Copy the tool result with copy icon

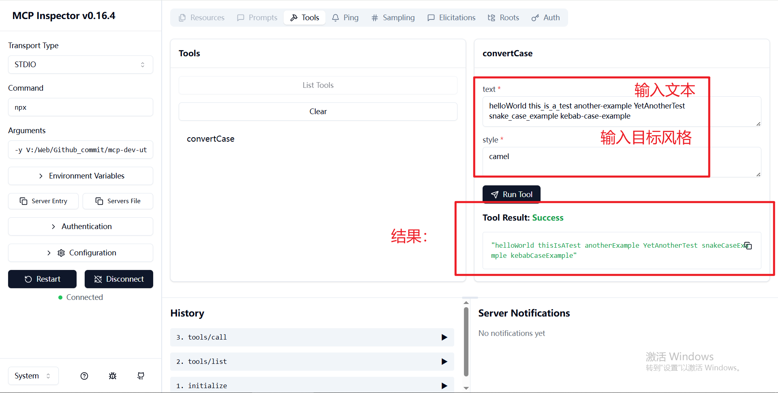[748, 246]
